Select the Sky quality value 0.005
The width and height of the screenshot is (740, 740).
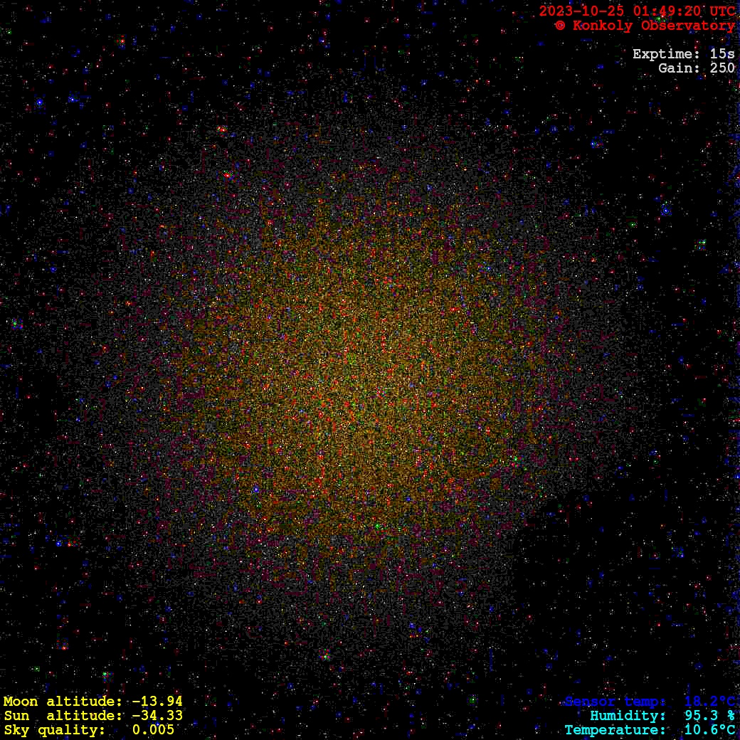pyautogui.click(x=153, y=730)
